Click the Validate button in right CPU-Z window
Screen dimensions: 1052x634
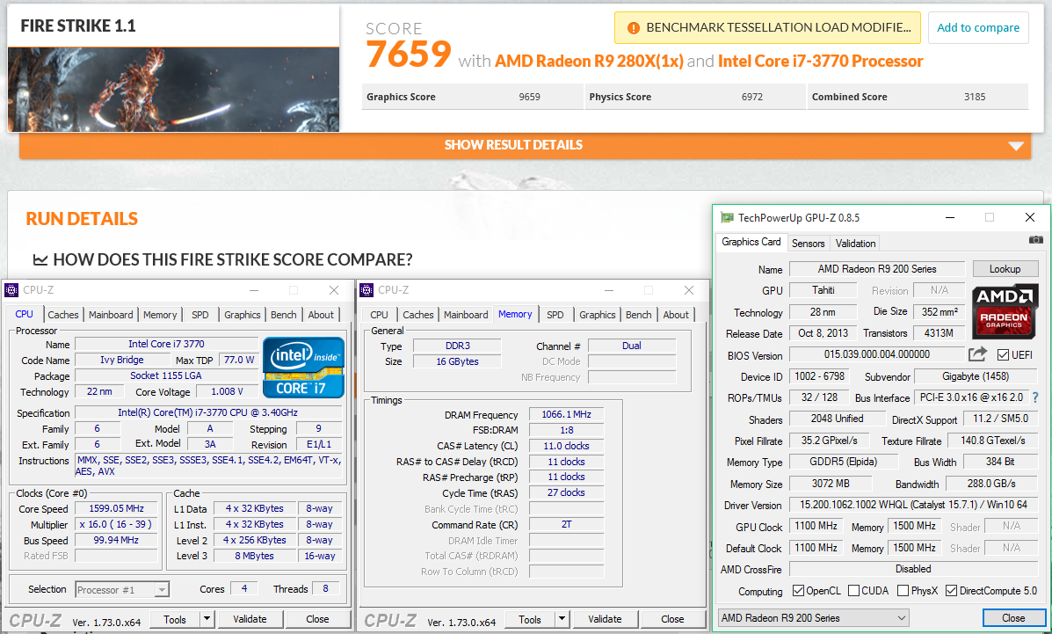605,619
